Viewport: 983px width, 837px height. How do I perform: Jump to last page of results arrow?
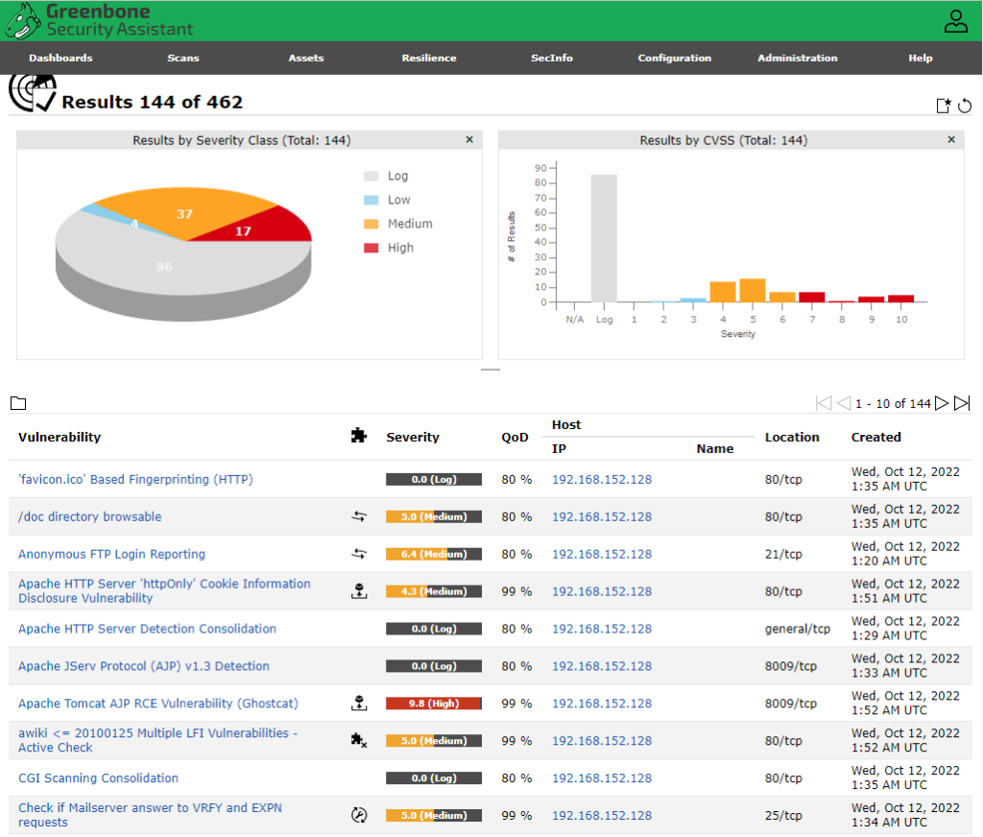(x=962, y=403)
